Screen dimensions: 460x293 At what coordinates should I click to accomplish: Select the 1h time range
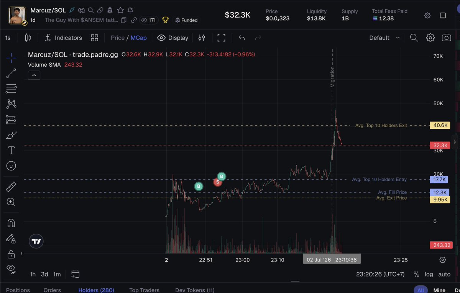[x=33, y=274]
